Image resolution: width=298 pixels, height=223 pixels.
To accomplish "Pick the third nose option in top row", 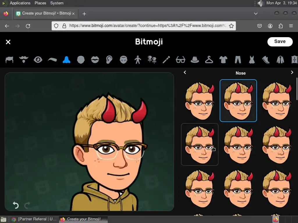I will tap(277, 101).
